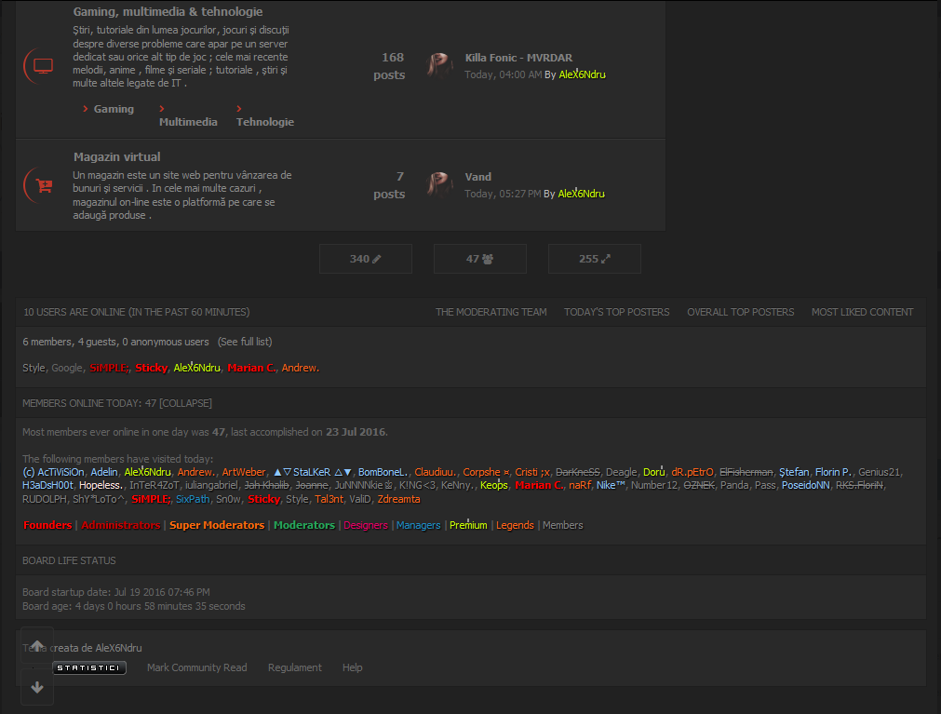Click the Gaming forum monitor icon

(43, 66)
